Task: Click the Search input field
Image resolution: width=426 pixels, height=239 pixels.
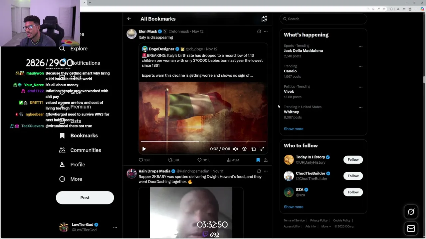Action: click(323, 19)
